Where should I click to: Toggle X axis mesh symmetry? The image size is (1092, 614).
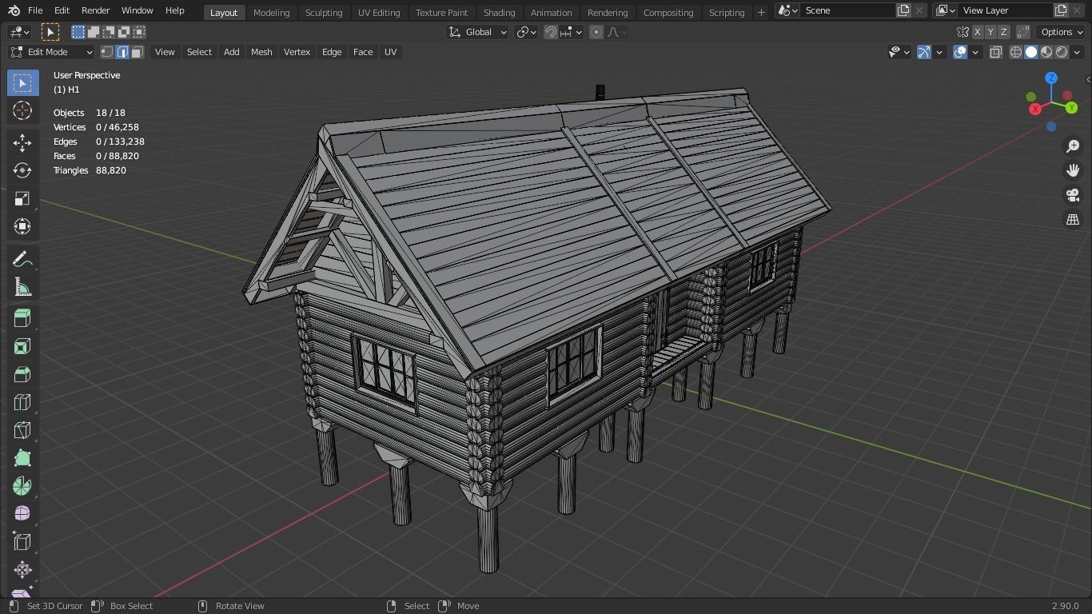click(977, 32)
